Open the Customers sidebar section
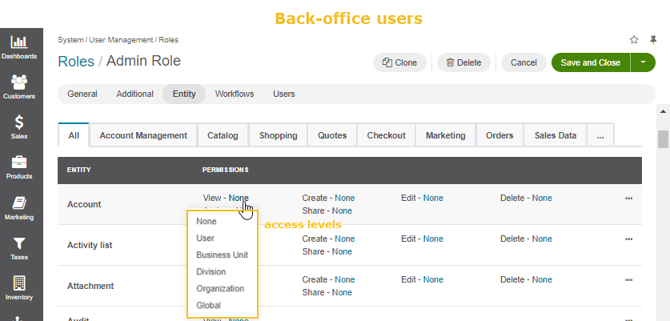This screenshot has height=321, width=670. [19, 86]
